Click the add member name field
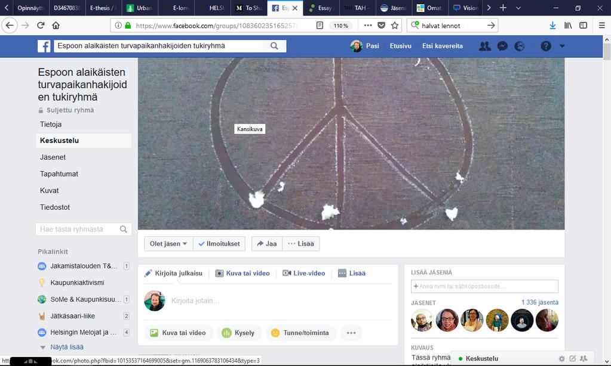 tap(484, 286)
